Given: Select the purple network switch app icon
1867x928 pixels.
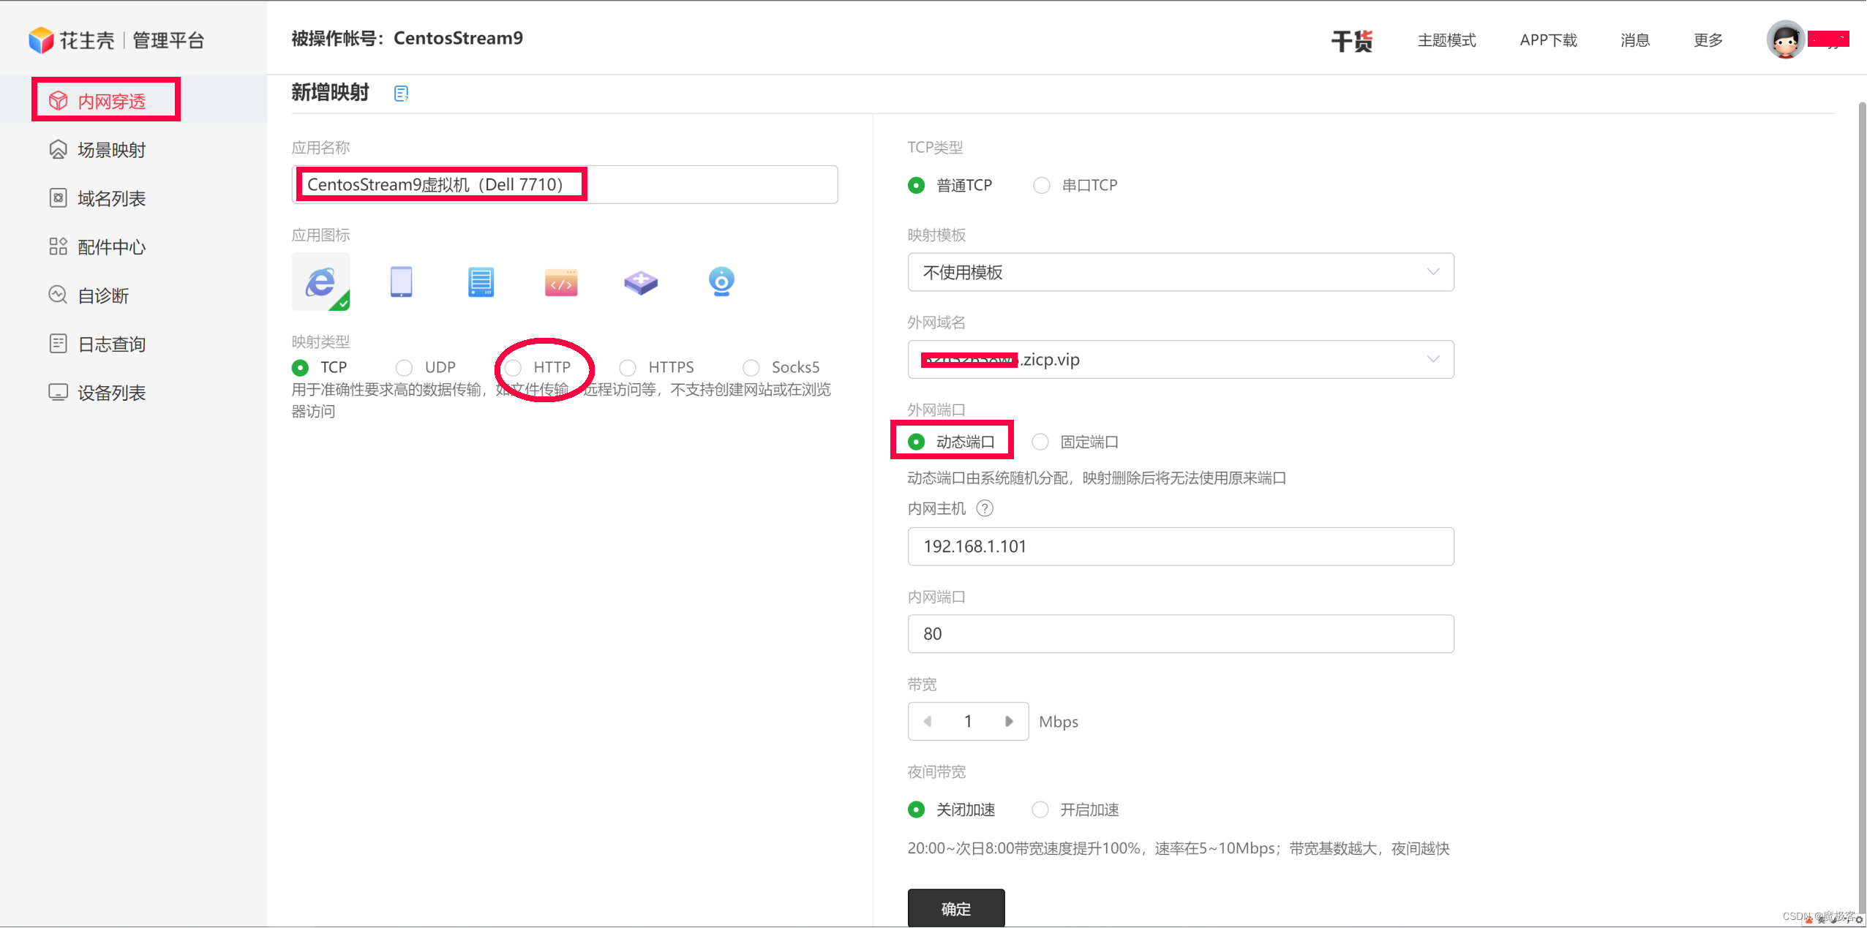Looking at the screenshot, I should [x=641, y=282].
